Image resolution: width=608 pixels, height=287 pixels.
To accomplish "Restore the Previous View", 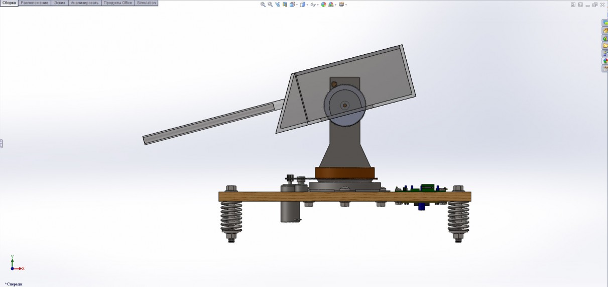I will [x=278, y=5].
